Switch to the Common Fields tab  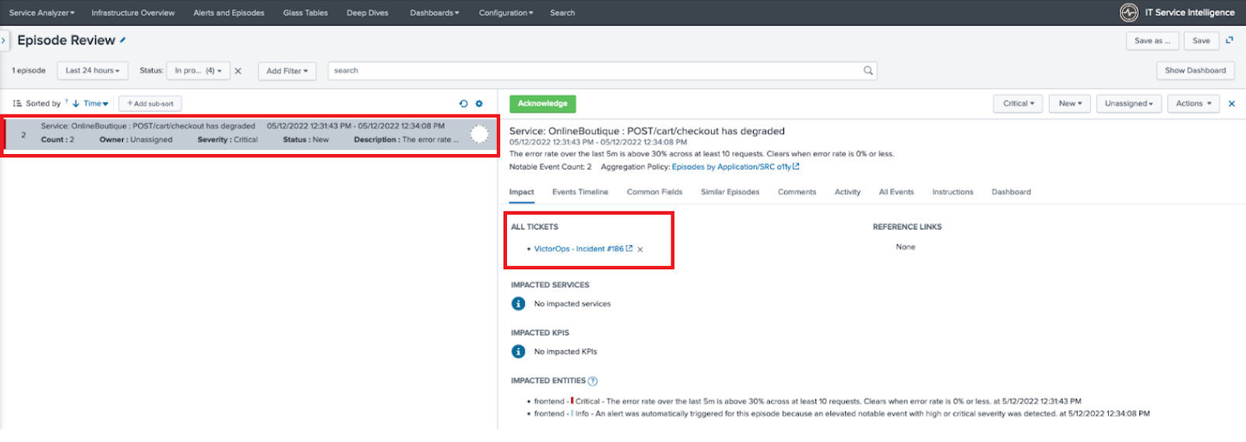click(x=654, y=192)
